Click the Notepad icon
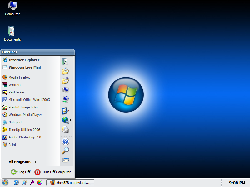Image resolution: width=250 pixels, height=187 pixels. [x=5, y=122]
